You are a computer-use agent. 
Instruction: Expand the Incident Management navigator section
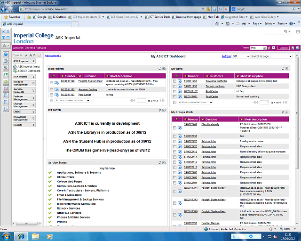coord(24,83)
